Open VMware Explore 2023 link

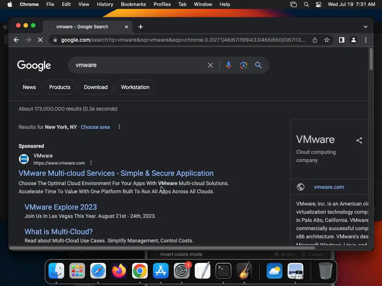pos(61,207)
